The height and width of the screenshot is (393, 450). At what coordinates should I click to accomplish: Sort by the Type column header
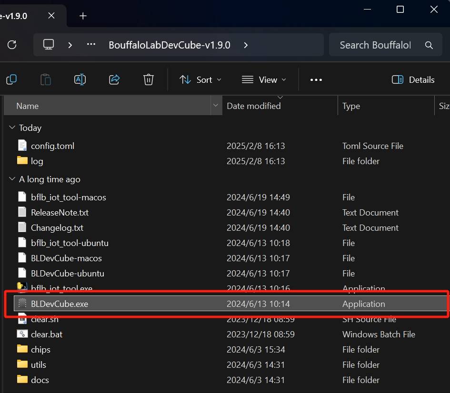pyautogui.click(x=386, y=106)
